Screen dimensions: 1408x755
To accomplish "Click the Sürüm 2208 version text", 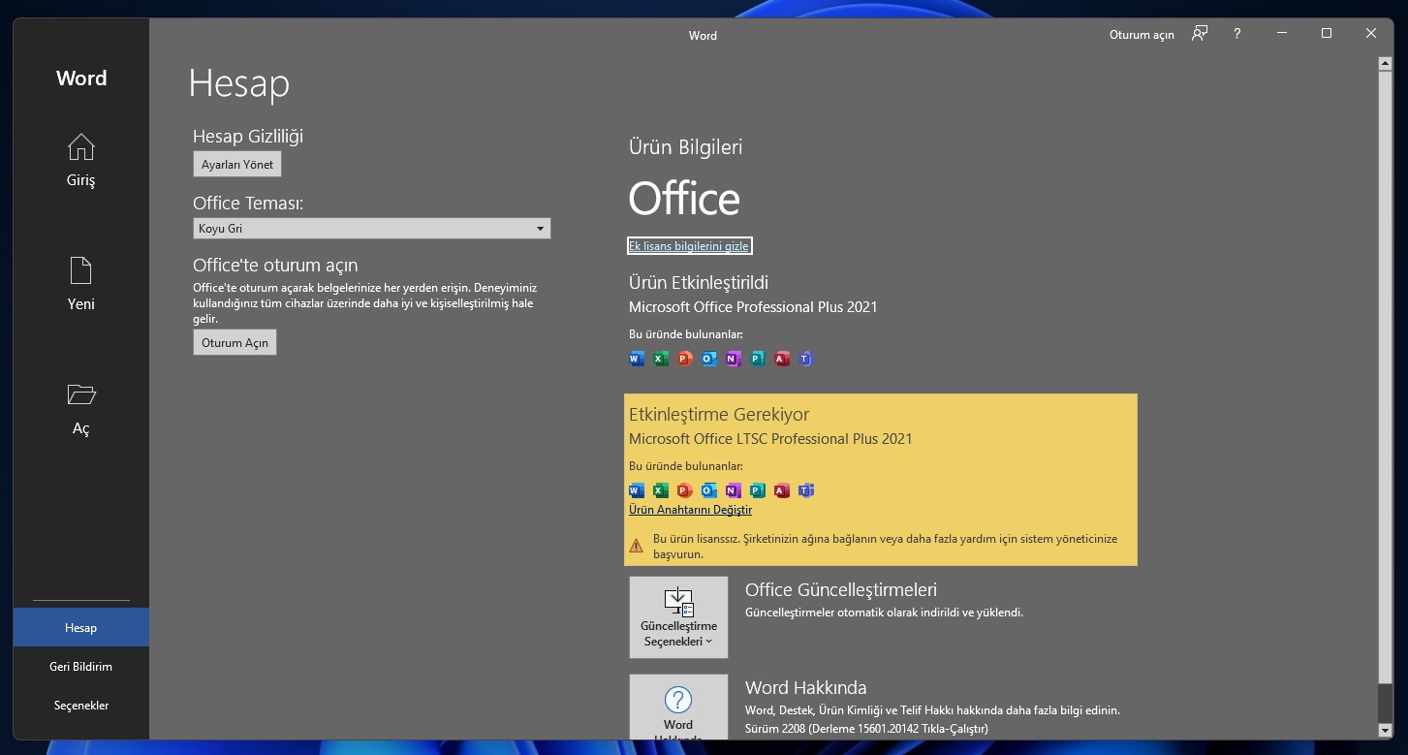I will tap(866, 729).
